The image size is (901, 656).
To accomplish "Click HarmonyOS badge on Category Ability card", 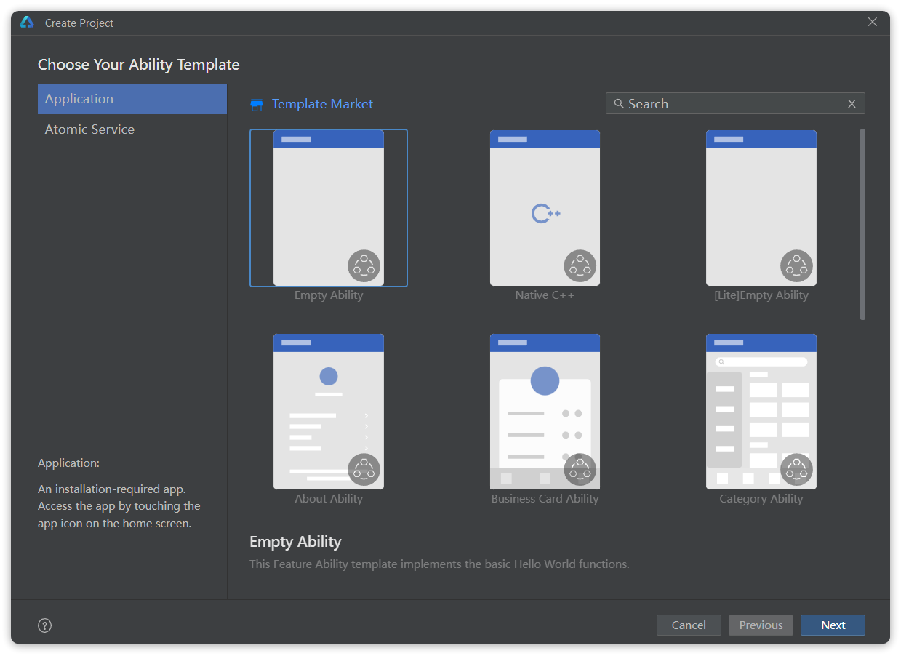I will pyautogui.click(x=796, y=470).
